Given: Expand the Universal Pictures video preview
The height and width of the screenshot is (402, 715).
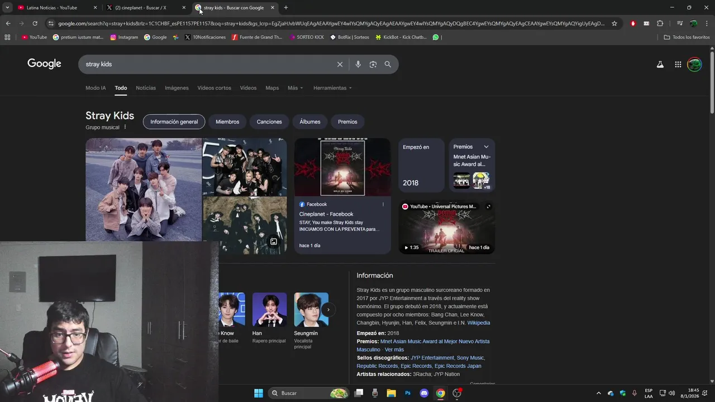Looking at the screenshot, I should tap(488, 207).
